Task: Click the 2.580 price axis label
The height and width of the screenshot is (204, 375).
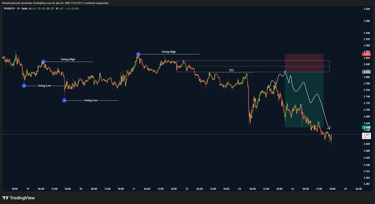Action: 367,151
